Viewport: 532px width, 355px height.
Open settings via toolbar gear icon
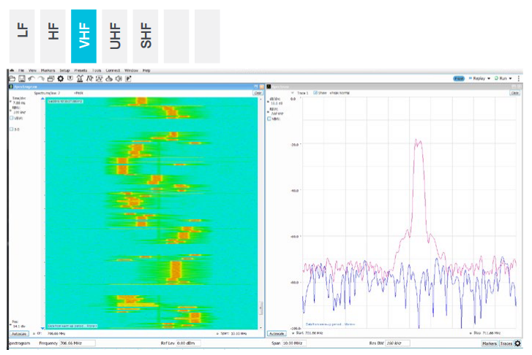61,78
